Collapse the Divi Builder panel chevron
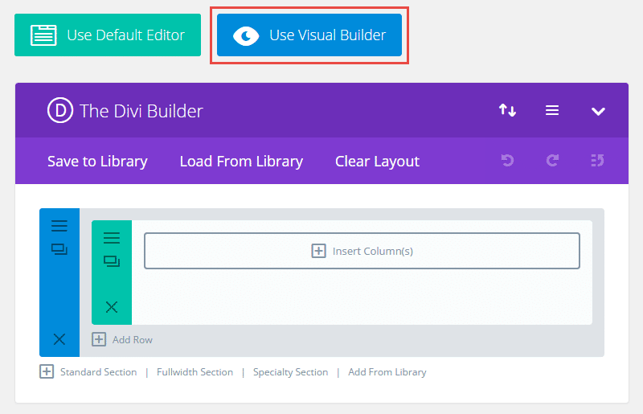This screenshot has height=414, width=643. coord(598,111)
